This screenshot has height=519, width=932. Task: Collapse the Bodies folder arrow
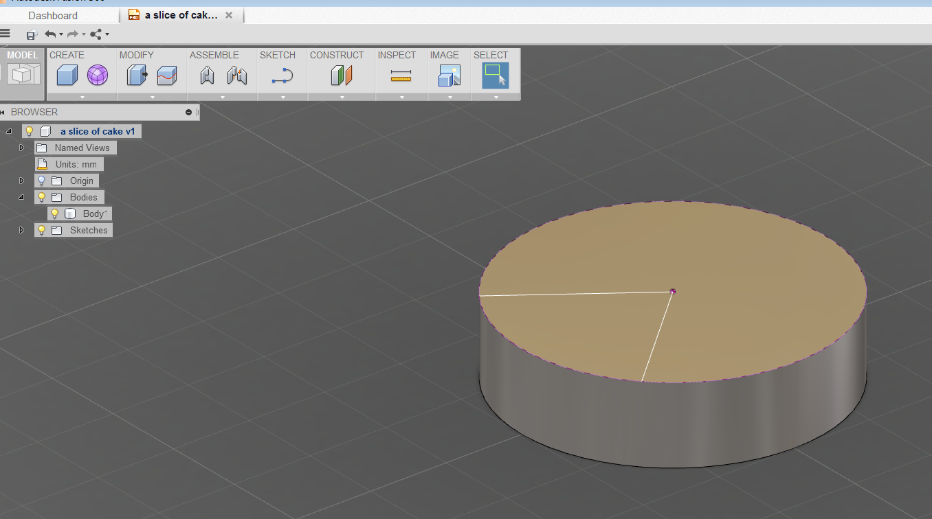tap(21, 197)
